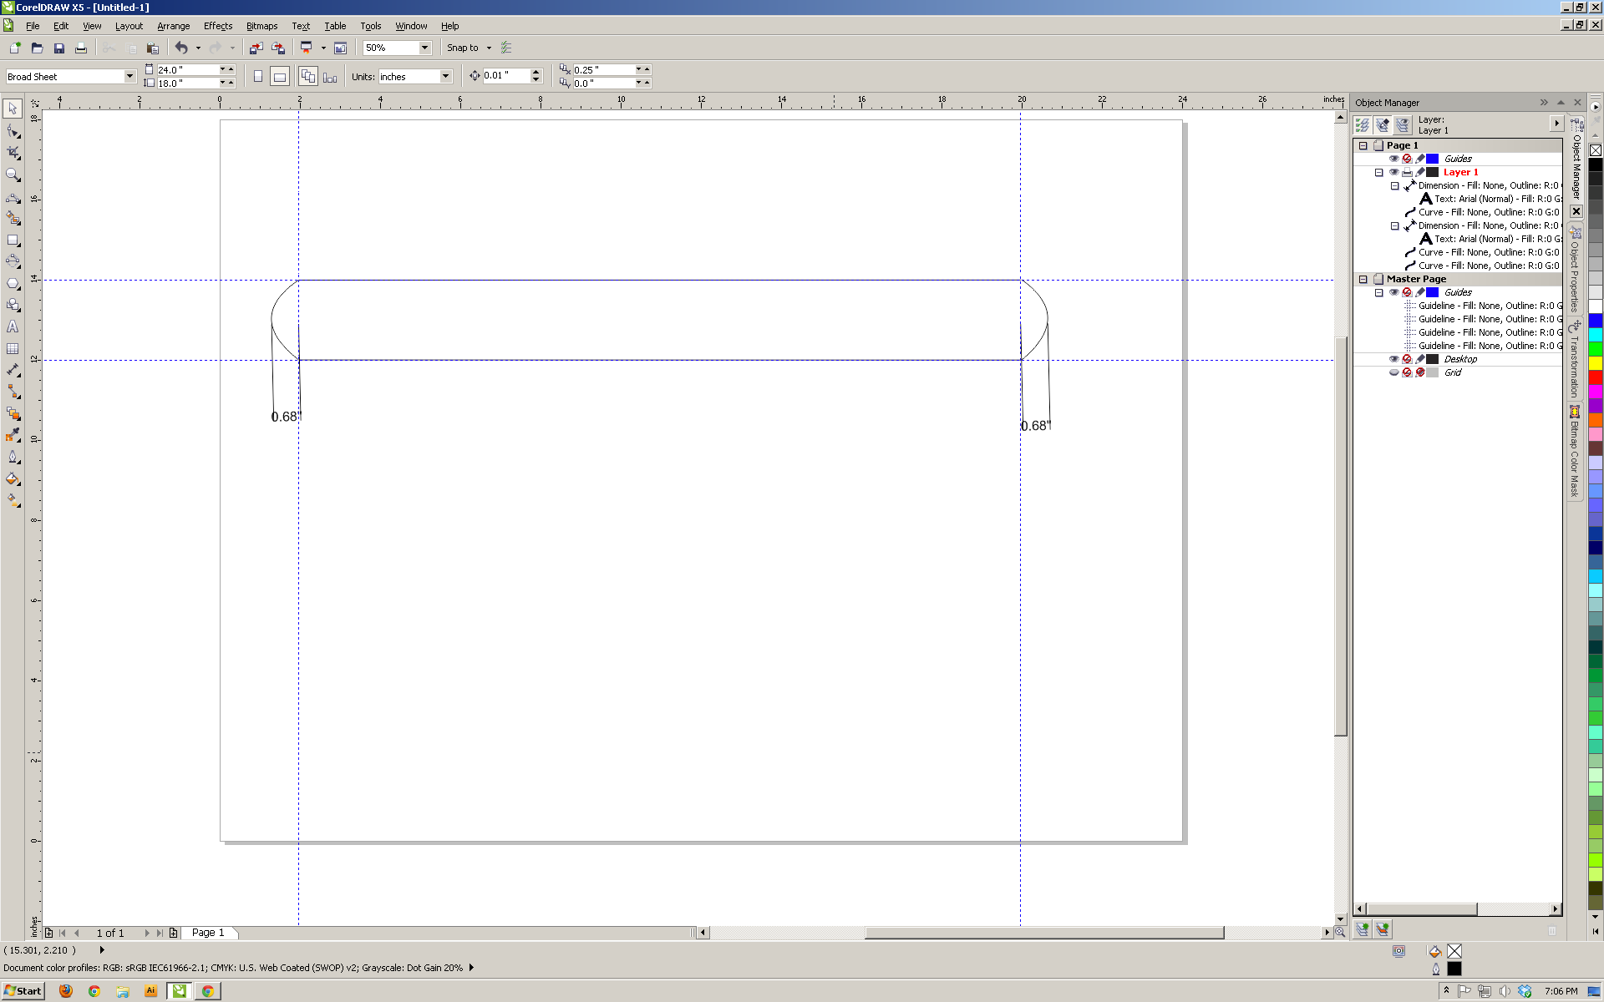Open the Object Properties docker tab
The width and height of the screenshot is (1604, 1002).
(1574, 269)
